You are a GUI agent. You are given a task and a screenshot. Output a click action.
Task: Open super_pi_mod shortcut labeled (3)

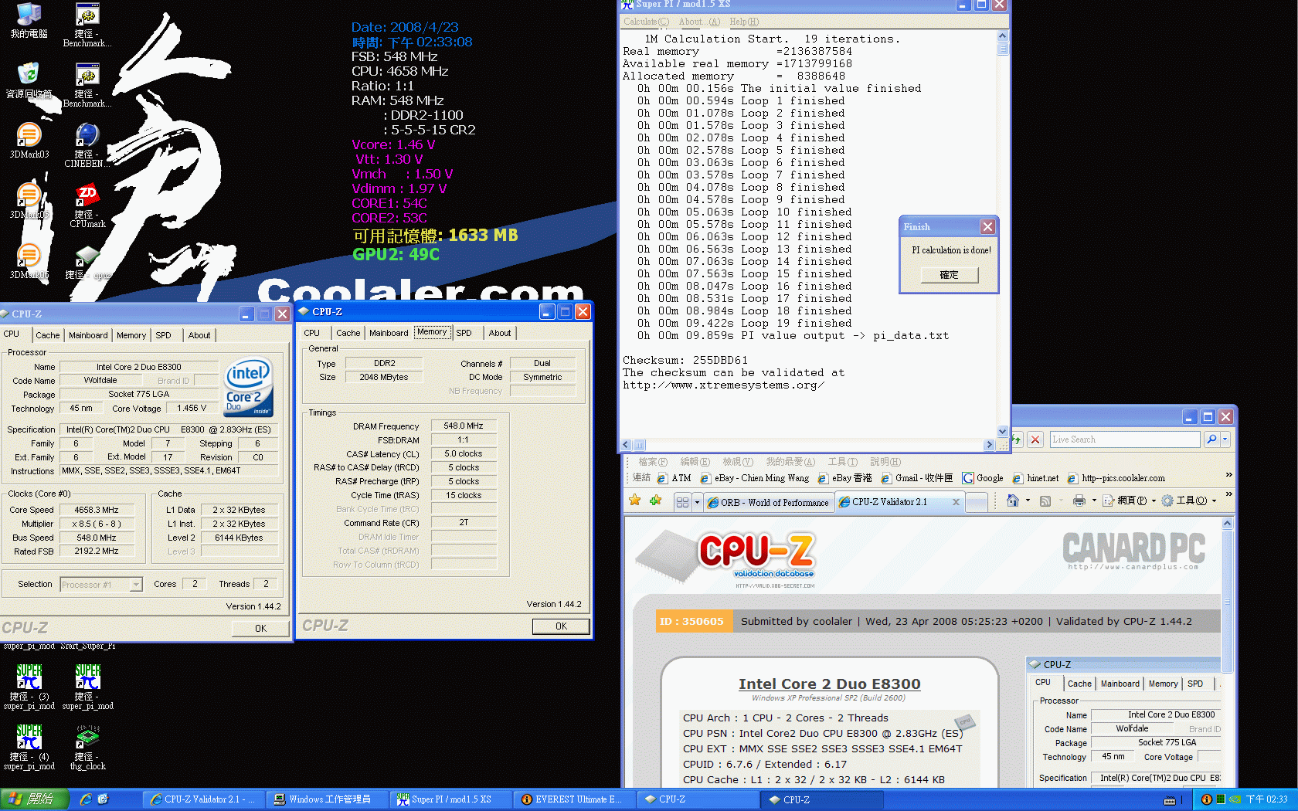[29, 686]
